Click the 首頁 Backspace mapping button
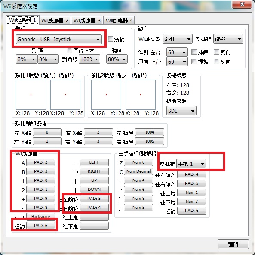Viewport: 255px width, 255px height. (x=41, y=217)
